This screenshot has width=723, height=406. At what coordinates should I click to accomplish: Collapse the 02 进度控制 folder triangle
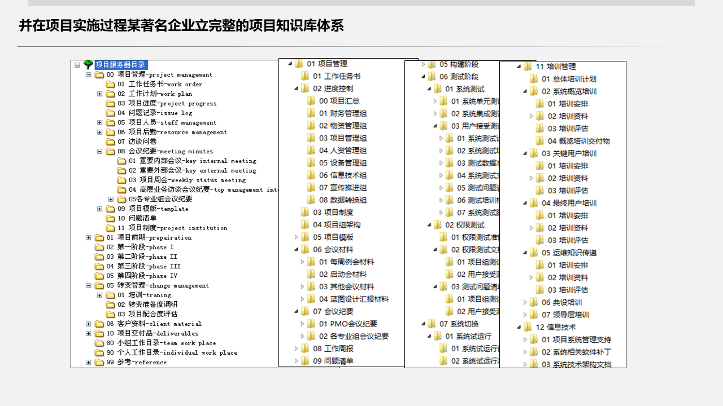coord(297,89)
